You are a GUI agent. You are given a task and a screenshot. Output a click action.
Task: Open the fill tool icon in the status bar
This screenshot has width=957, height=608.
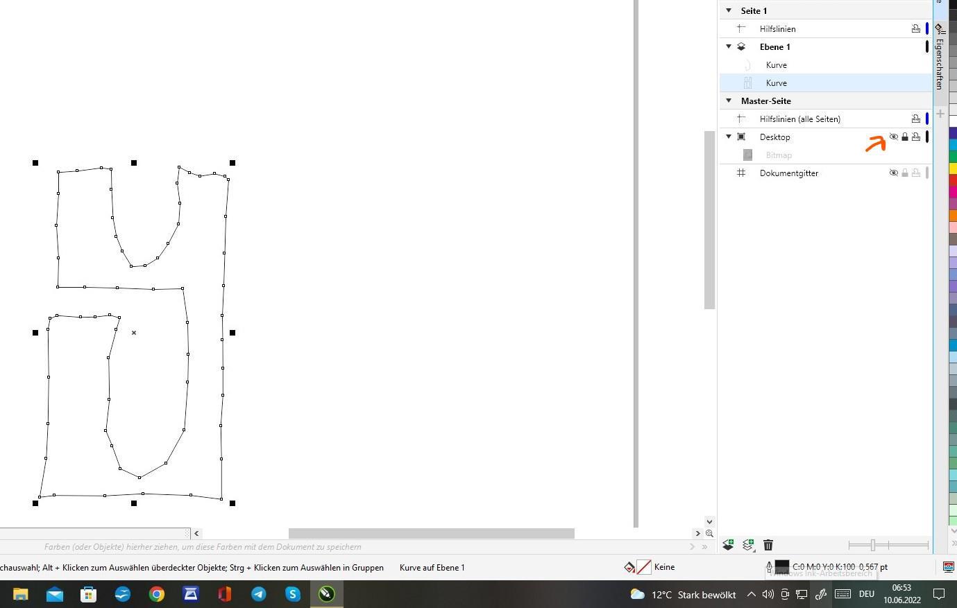point(629,567)
